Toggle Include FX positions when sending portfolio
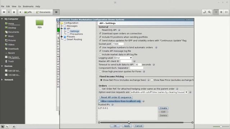This screenshot has width=230, height=129. pos(100,37)
